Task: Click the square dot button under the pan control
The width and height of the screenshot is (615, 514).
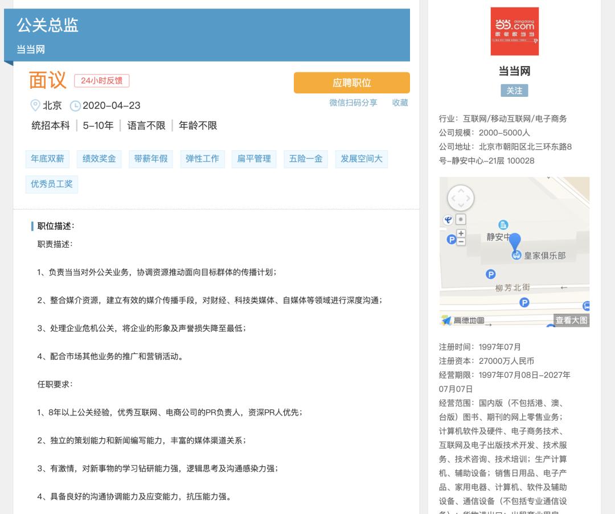Action: [x=461, y=220]
